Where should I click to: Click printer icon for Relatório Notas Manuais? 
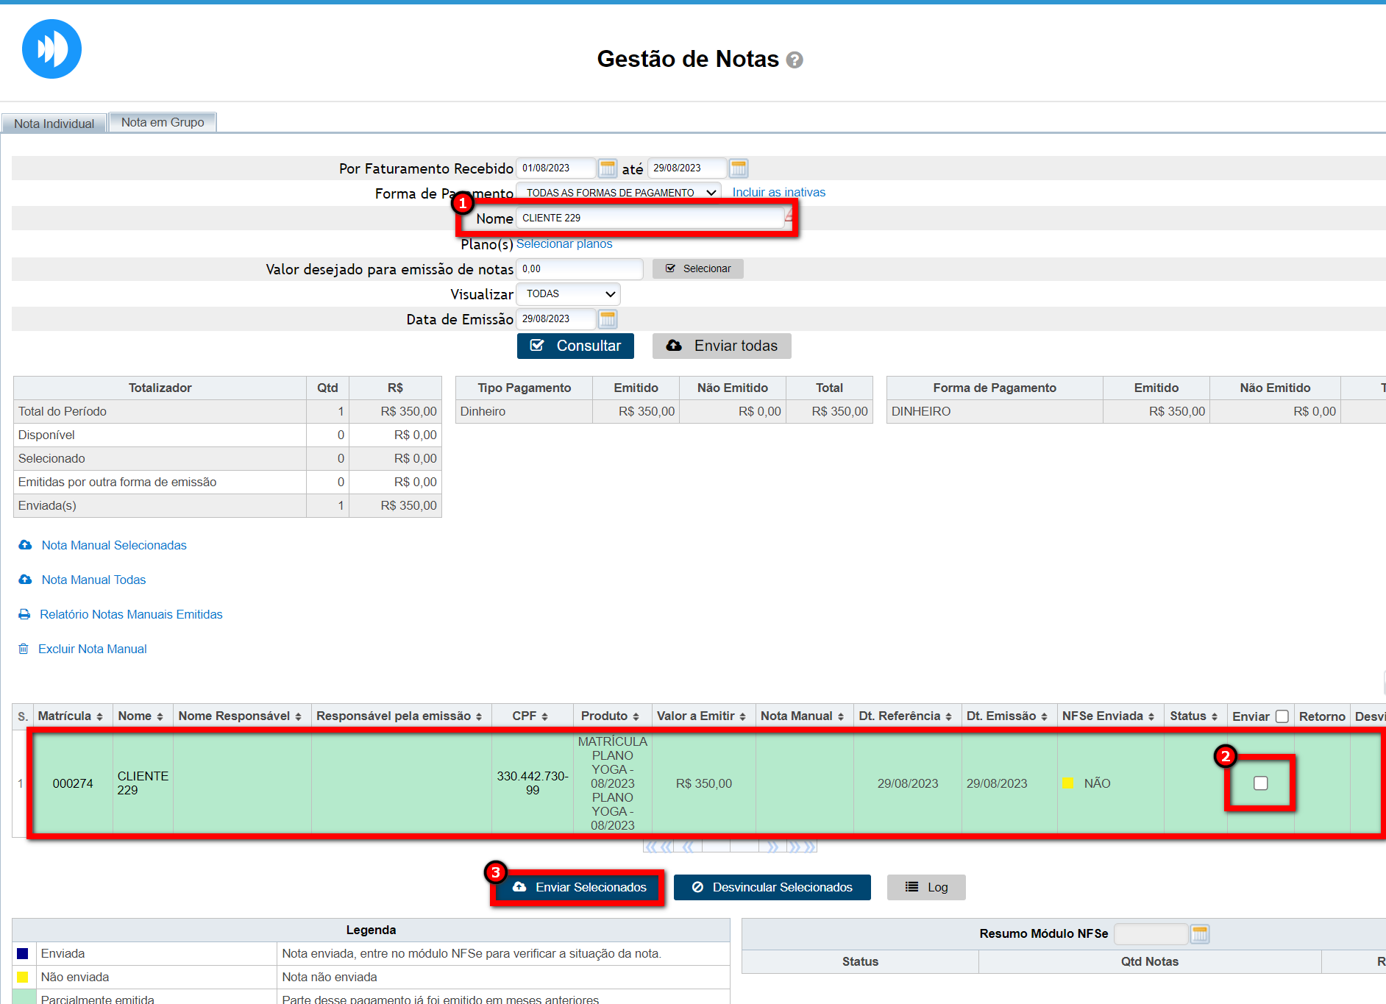(x=24, y=614)
